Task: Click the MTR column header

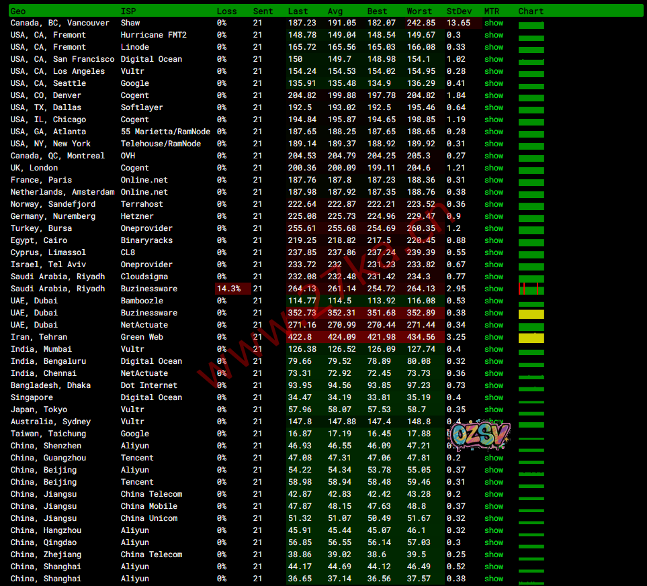Action: pos(491,11)
